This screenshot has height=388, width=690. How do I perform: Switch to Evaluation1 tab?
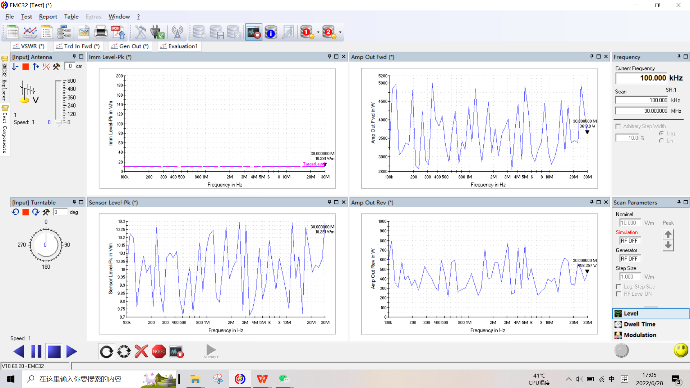point(179,46)
